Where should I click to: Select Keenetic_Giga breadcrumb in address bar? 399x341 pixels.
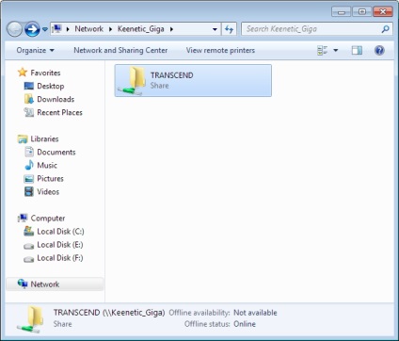[x=141, y=29]
